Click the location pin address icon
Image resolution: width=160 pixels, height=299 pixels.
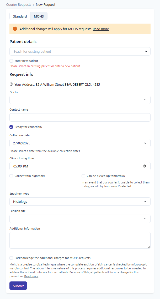point(11,84)
